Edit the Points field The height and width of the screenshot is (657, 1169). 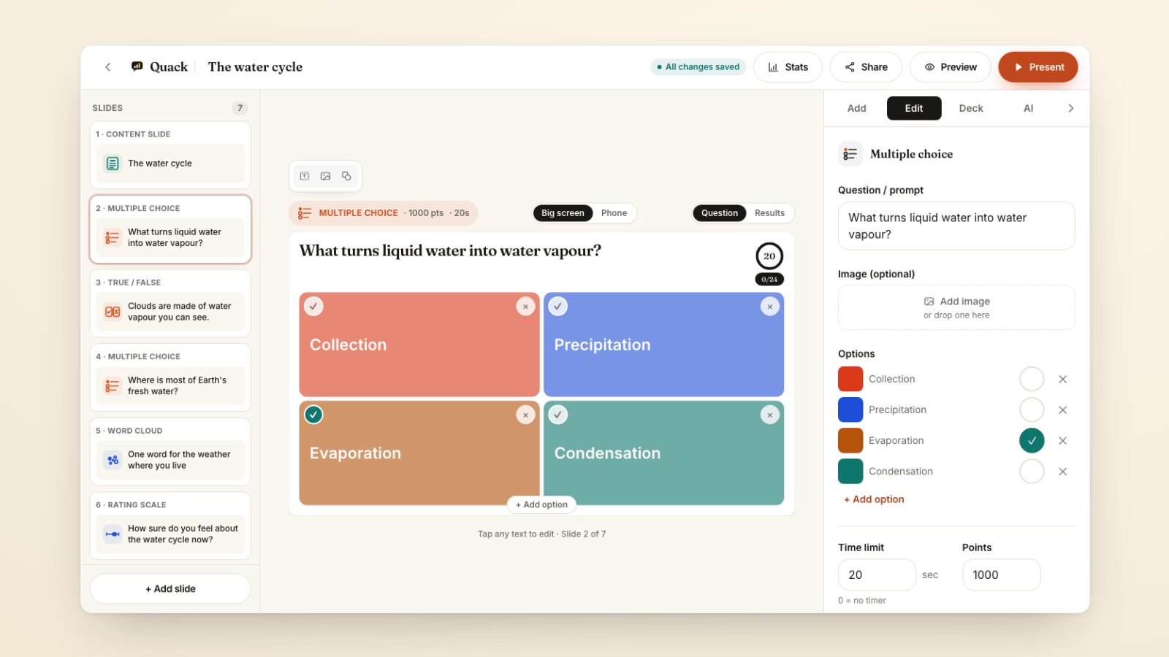[1002, 575]
